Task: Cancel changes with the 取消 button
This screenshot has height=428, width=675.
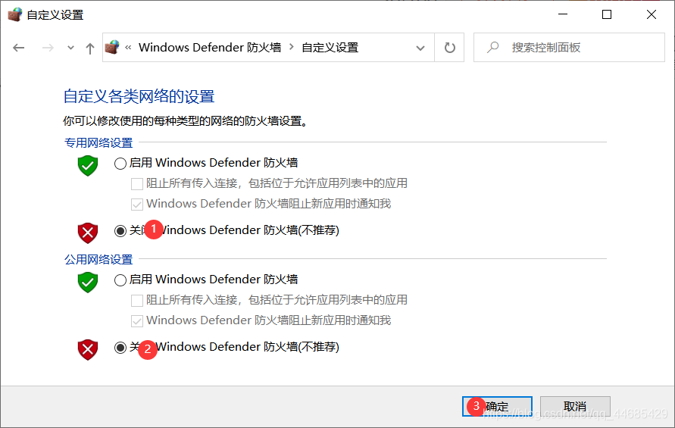Action: click(575, 407)
